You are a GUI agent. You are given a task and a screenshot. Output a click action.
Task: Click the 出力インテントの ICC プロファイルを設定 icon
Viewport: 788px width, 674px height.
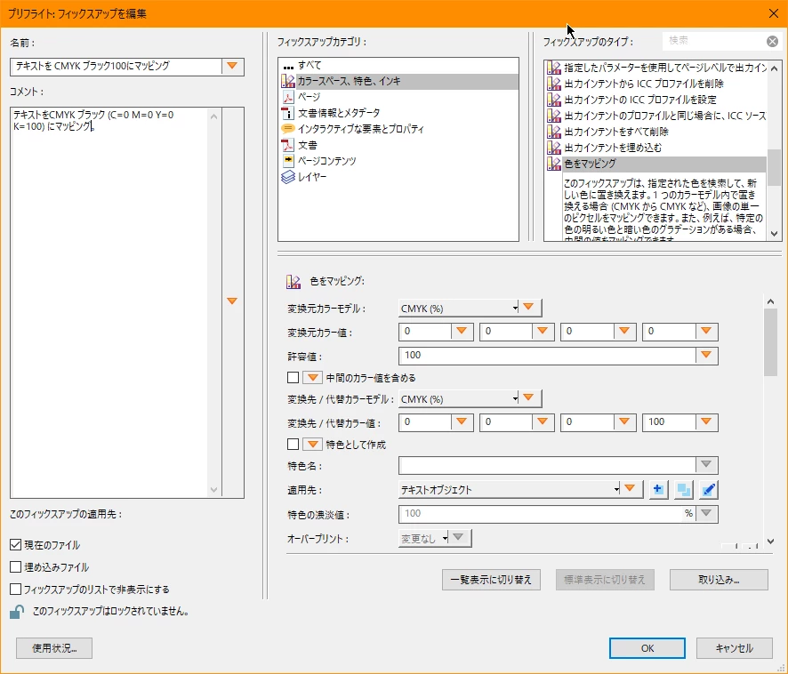click(x=554, y=100)
